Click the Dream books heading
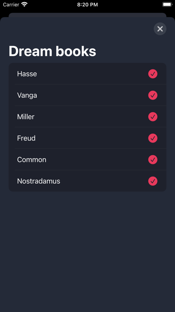175x312 pixels. tap(52, 51)
